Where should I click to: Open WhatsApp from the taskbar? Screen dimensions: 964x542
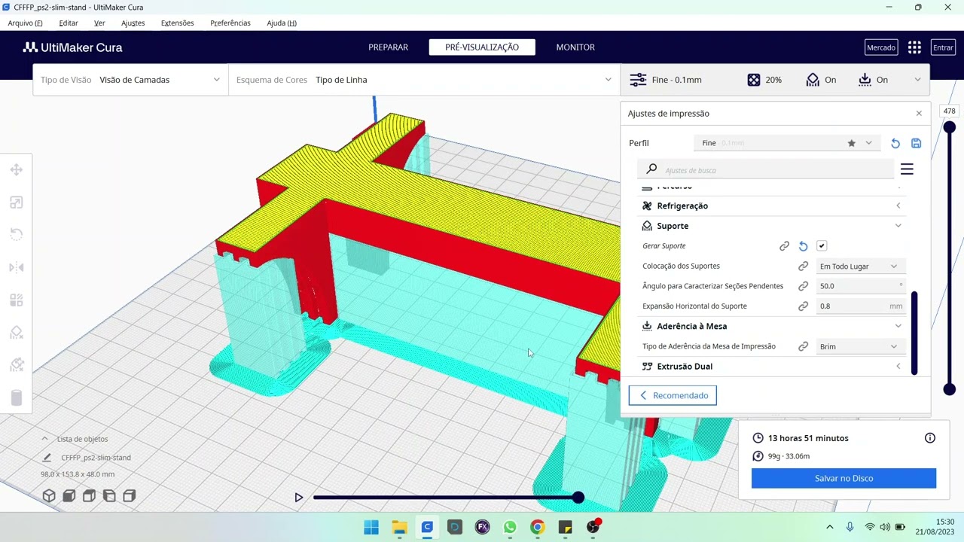[510, 527]
